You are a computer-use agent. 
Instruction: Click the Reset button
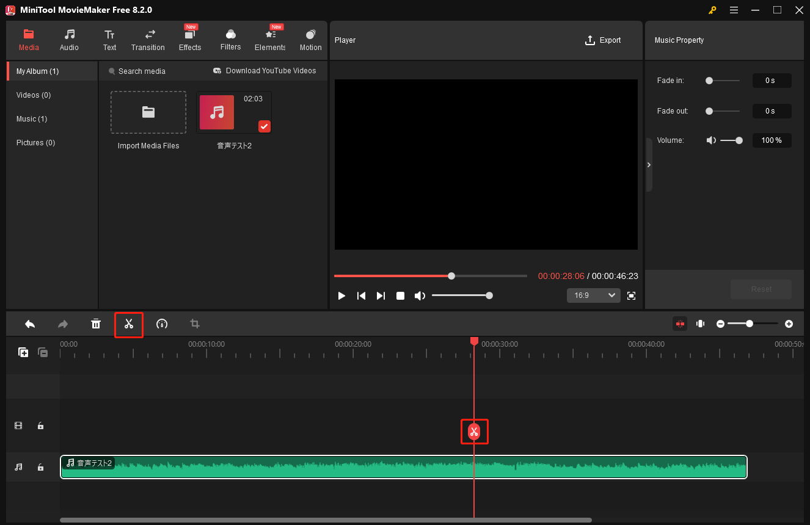pos(761,289)
